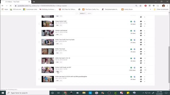Viewport: 170px width, 95px height.
Task: Click Edit for Easter Craft Candy Jar DIY
Action: point(57,71)
